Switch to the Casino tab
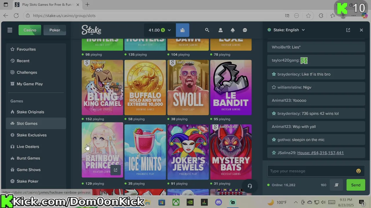371x208 pixels. click(x=30, y=30)
